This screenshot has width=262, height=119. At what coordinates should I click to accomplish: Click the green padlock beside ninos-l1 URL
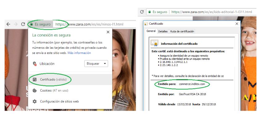point(31,24)
